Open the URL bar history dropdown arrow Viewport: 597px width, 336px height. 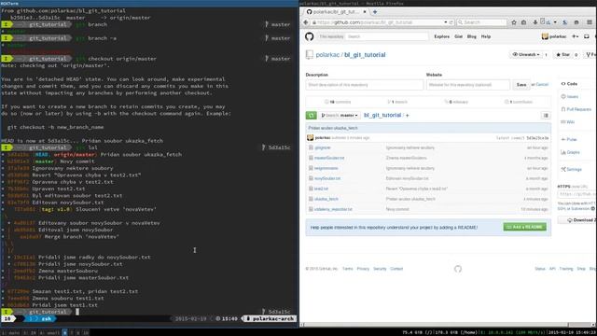446,22
